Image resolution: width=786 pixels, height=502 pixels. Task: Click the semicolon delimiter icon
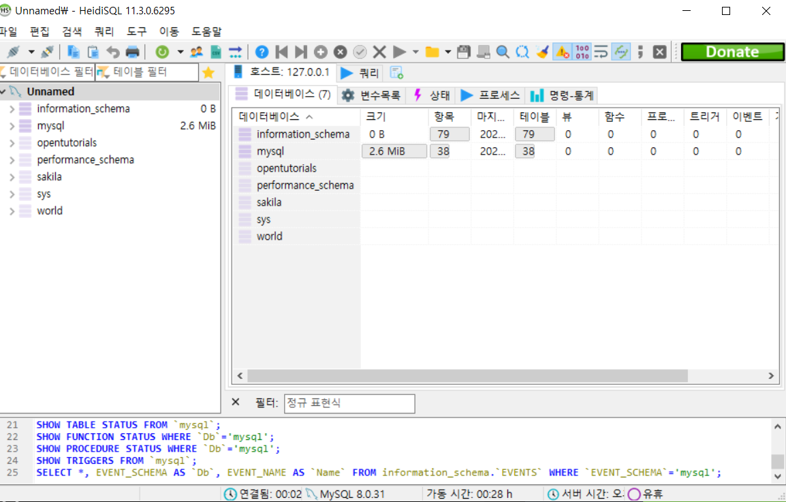click(640, 52)
